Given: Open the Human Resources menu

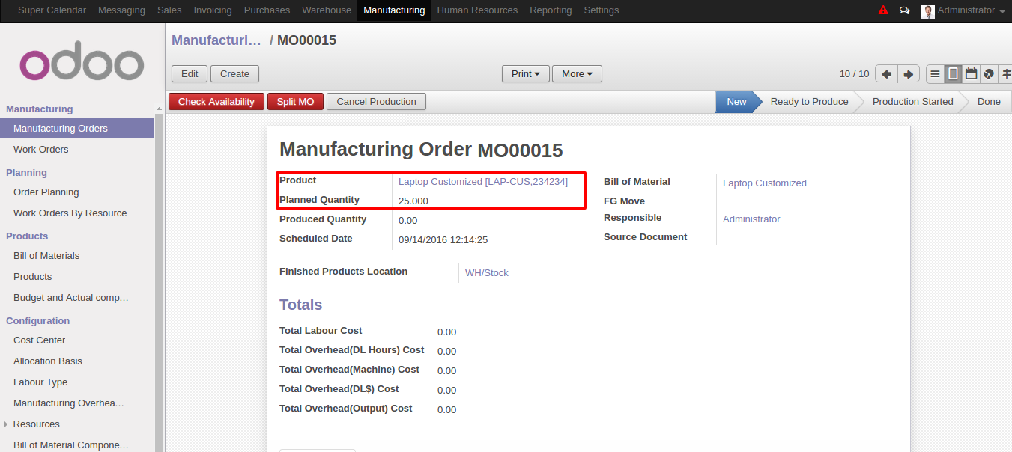Looking at the screenshot, I should (477, 10).
